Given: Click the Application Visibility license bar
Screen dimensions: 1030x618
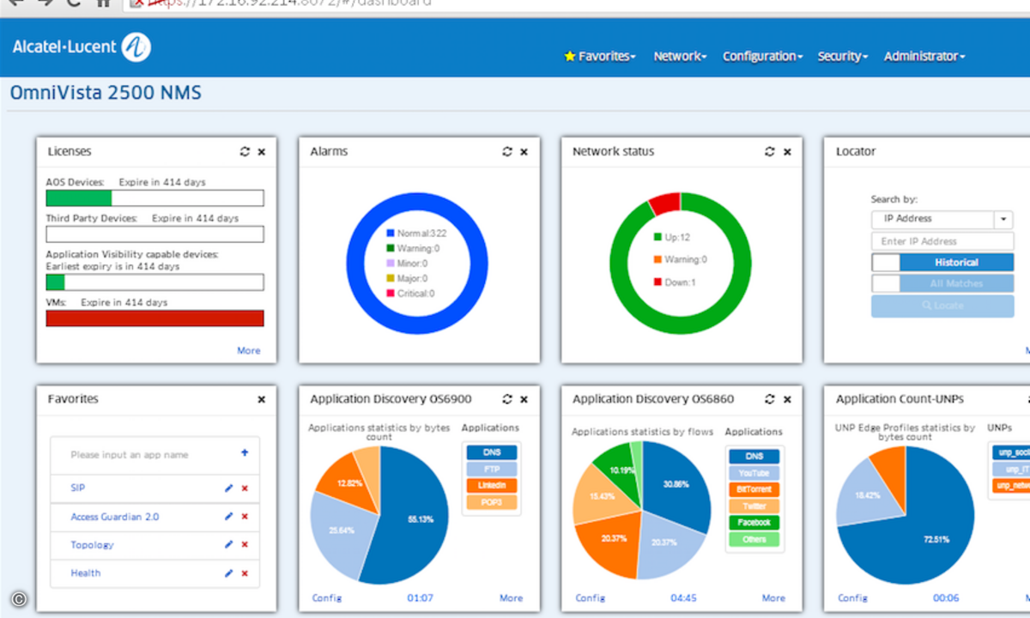Looking at the screenshot, I should tap(154, 282).
